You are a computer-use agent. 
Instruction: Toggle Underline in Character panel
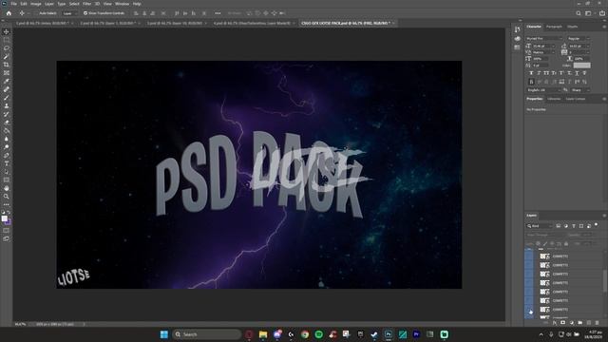[577, 73]
